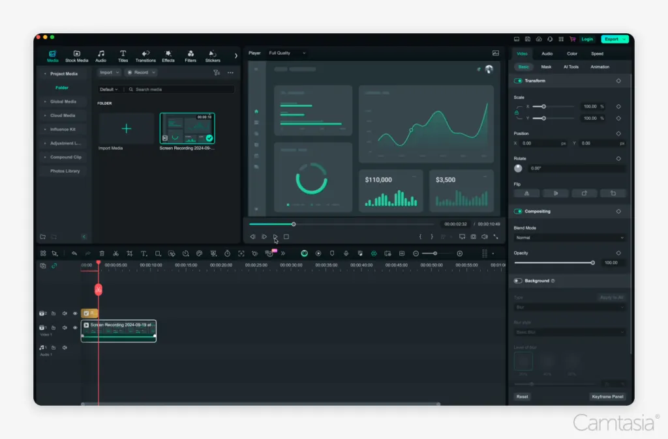The width and height of the screenshot is (668, 439).
Task: Open the AI Tools sub-tab
Action: pos(571,67)
